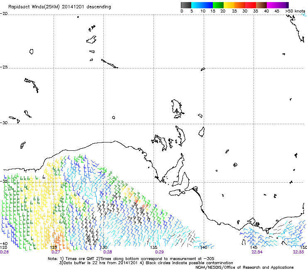
Task: Click the orange wind barbs cluster near 125
Action: pyautogui.click(x=60, y=240)
